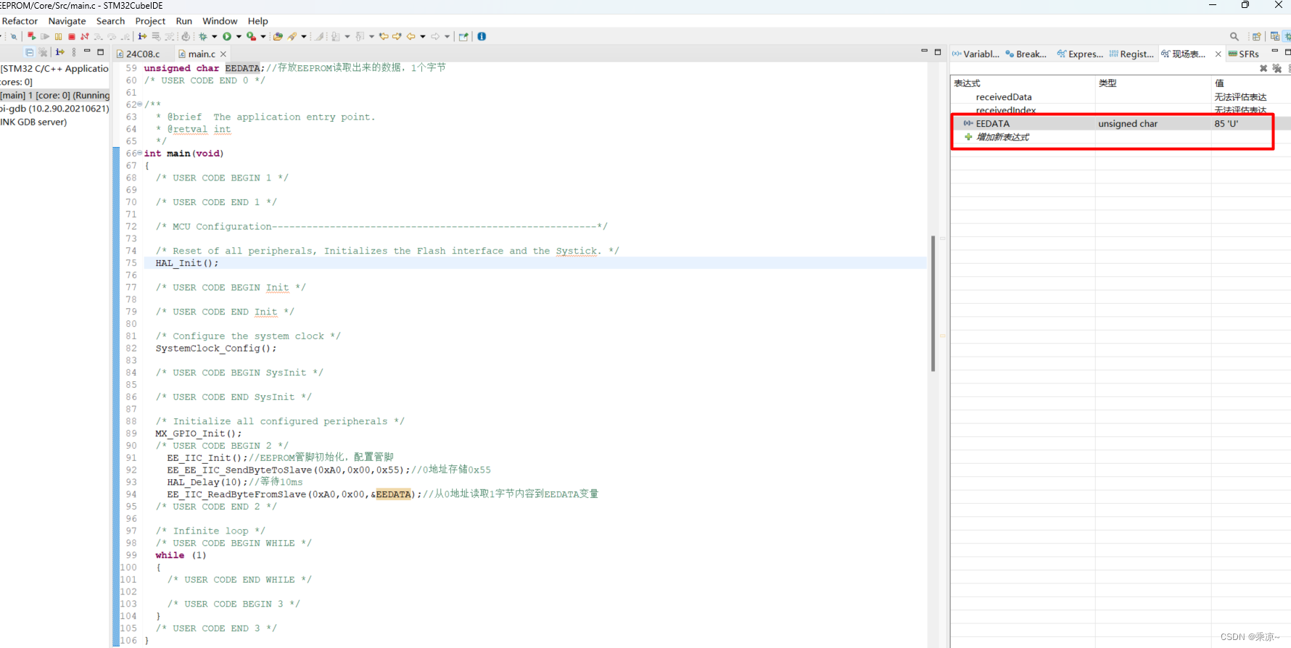Click the 表达式 column header

coord(1023,83)
